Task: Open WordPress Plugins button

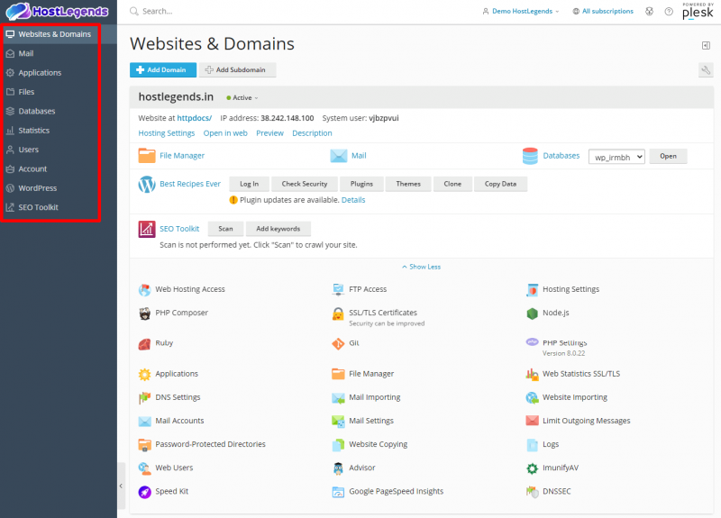Action: (x=361, y=184)
